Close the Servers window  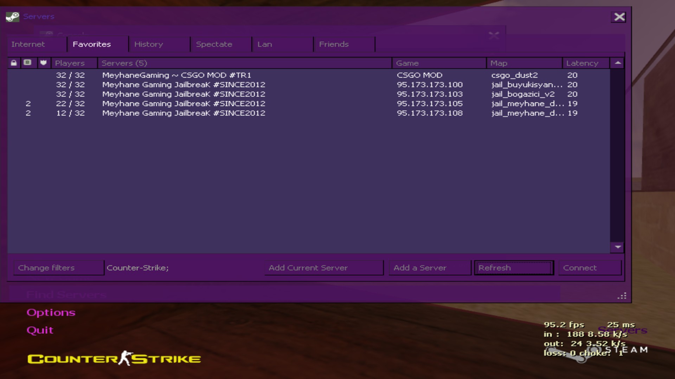point(619,17)
